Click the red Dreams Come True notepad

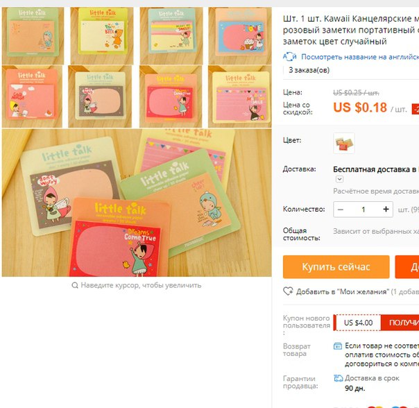(x=119, y=238)
